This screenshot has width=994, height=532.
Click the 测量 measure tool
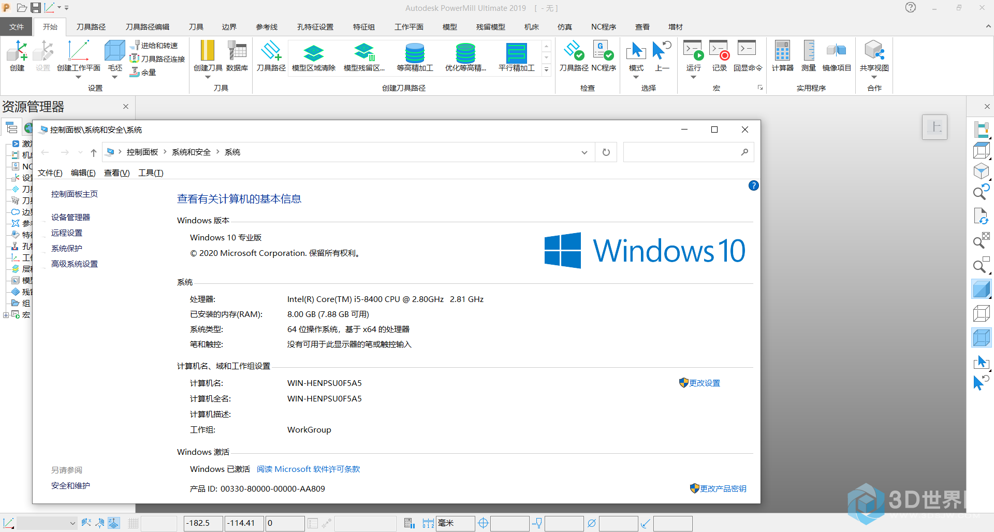809,56
